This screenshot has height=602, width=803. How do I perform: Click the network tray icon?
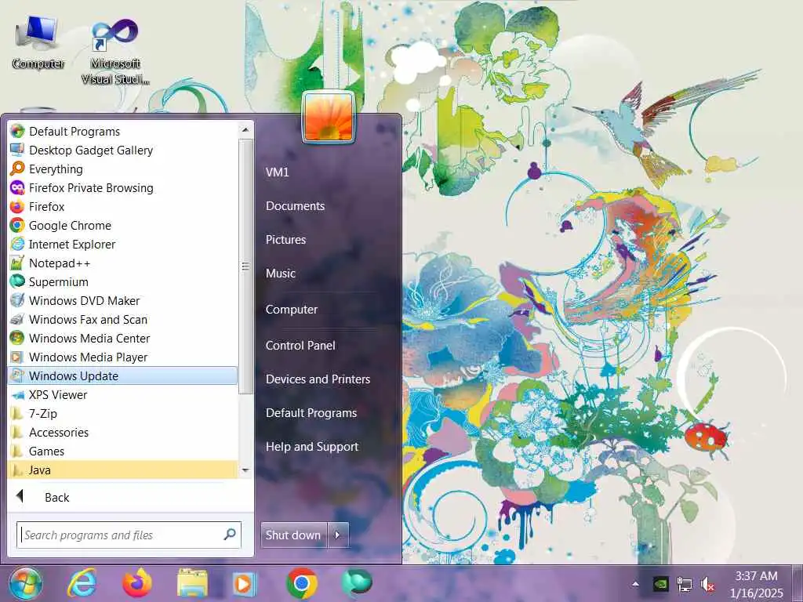684,584
